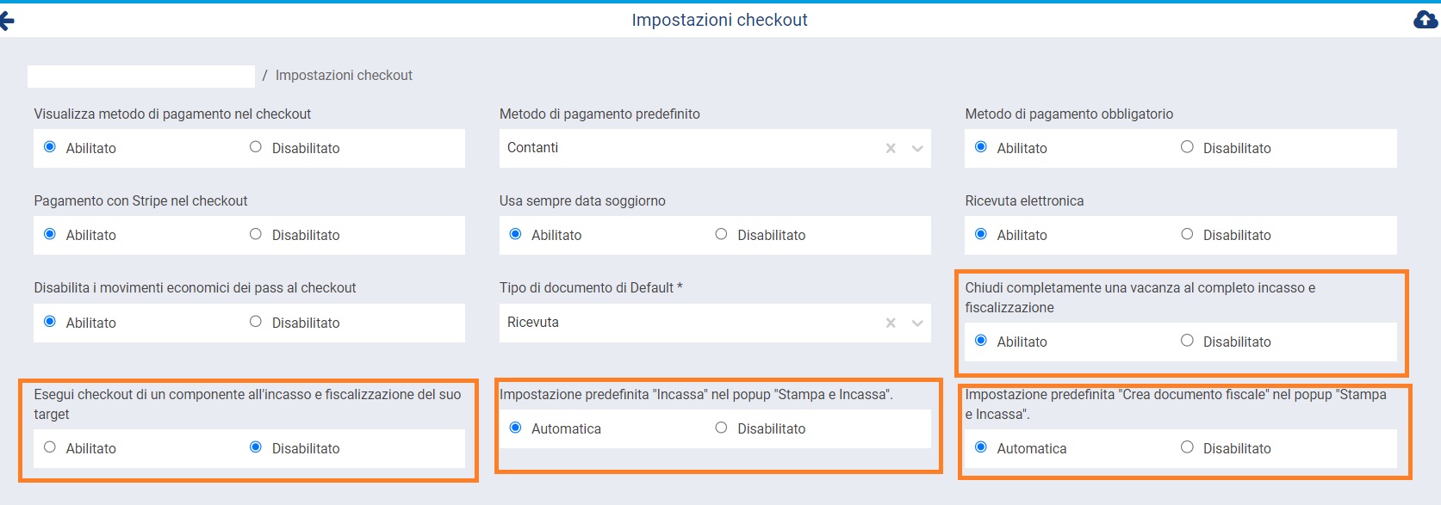Disable Visualizza metodo di pagamento nel checkout

pyautogui.click(x=256, y=147)
